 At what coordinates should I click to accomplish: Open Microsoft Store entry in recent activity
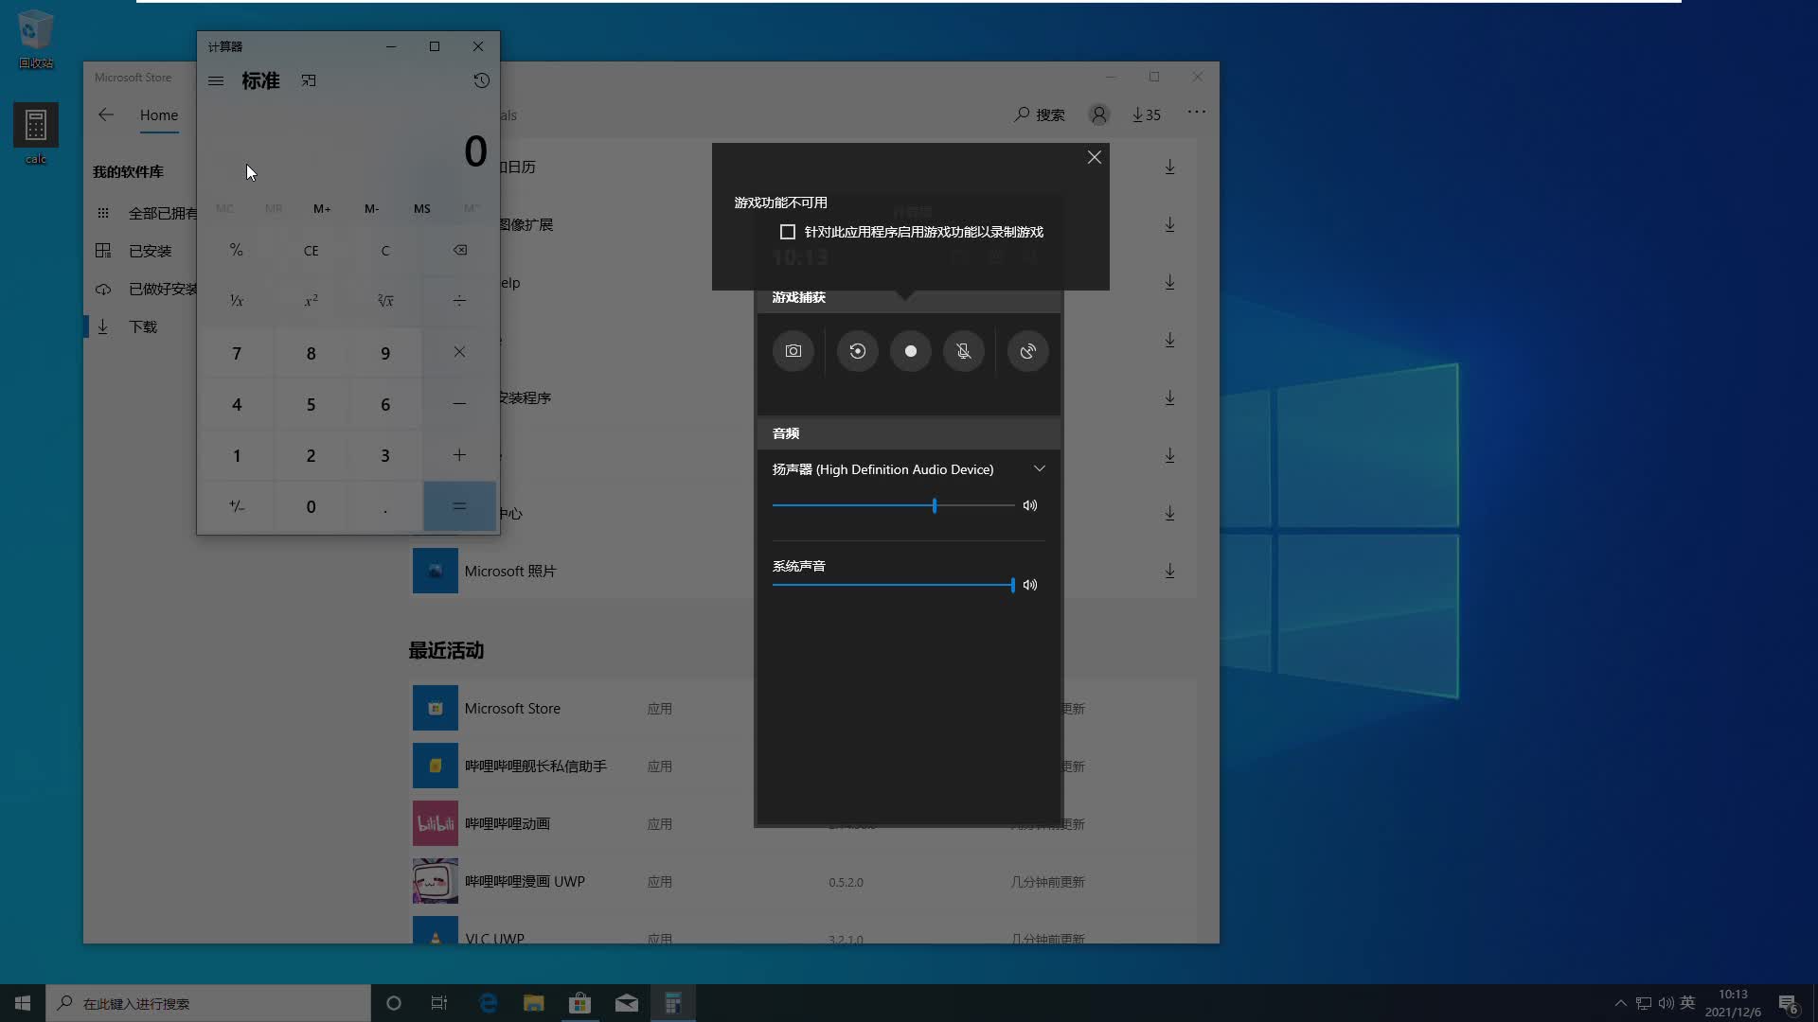tap(512, 708)
